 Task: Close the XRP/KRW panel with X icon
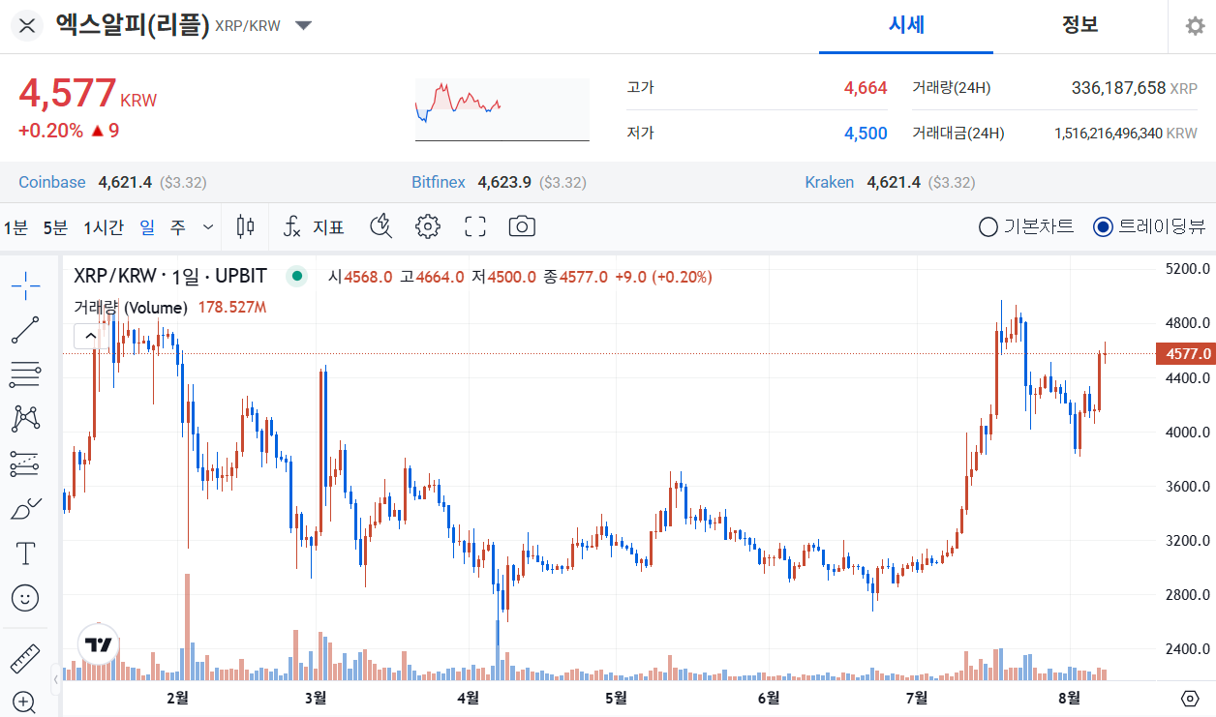(x=27, y=26)
